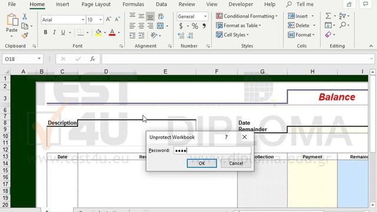The height and width of the screenshot is (212, 377).
Task: Switch to the Formulas tab
Action: (133, 4)
